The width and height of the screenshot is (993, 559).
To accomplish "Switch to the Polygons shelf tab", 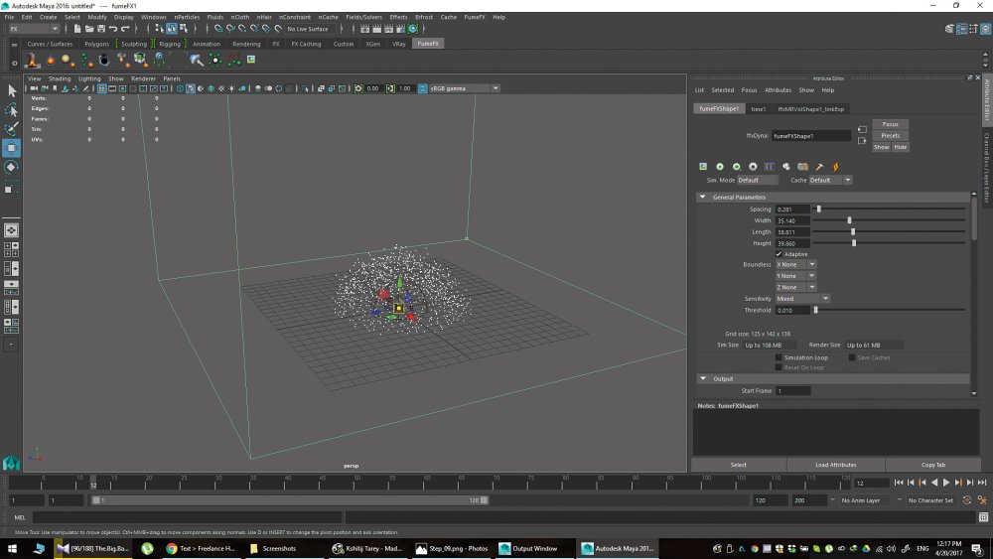I will click(97, 44).
